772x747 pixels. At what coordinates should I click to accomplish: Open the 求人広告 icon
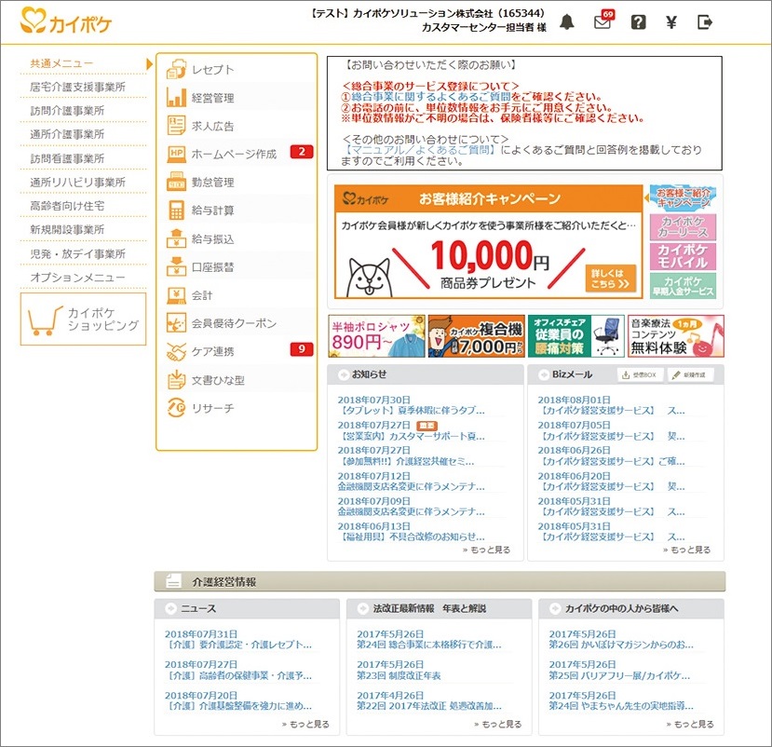[176, 126]
